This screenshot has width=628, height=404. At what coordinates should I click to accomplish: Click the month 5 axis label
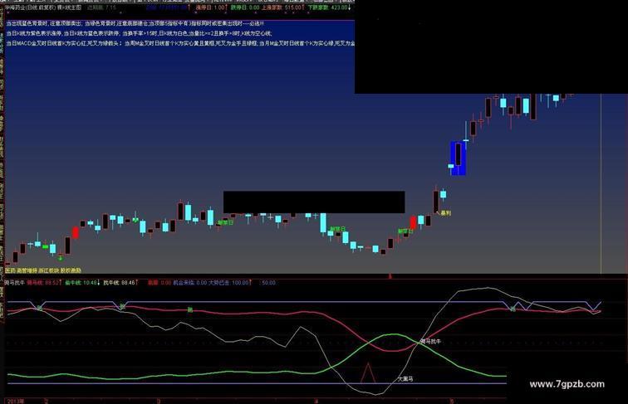pos(452,402)
